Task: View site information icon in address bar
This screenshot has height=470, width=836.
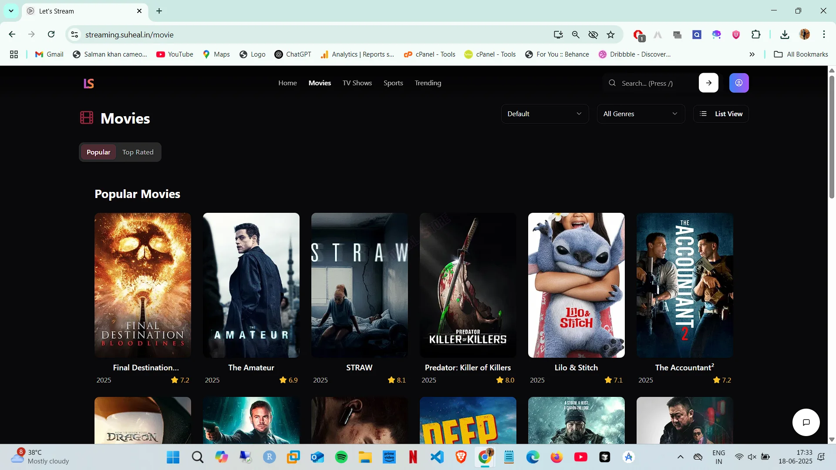Action: pos(75,35)
